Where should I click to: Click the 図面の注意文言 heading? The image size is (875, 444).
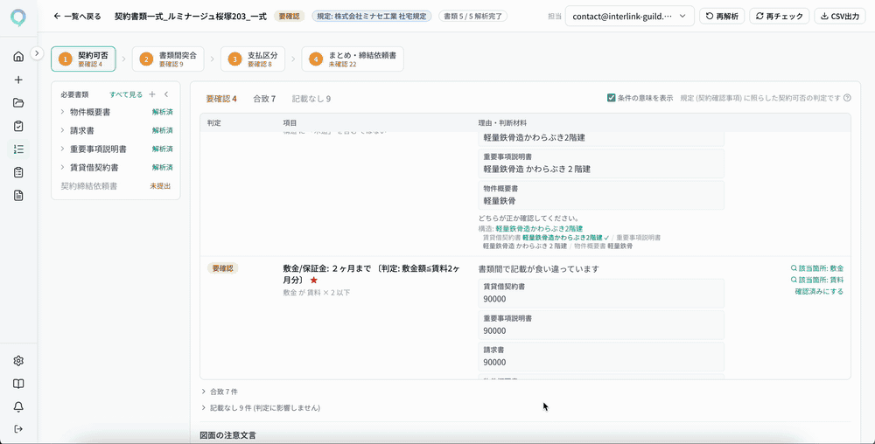(x=227, y=434)
